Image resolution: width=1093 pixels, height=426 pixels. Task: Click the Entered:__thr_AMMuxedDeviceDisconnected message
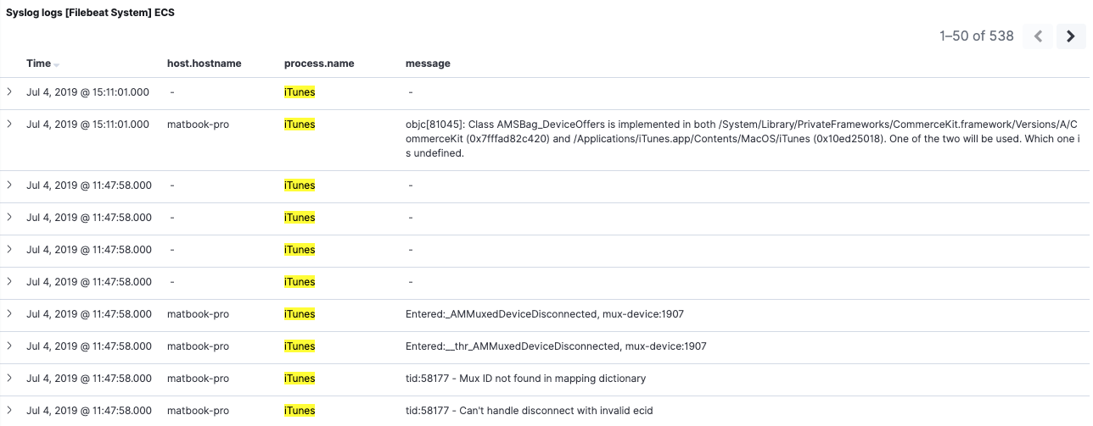[556, 346]
